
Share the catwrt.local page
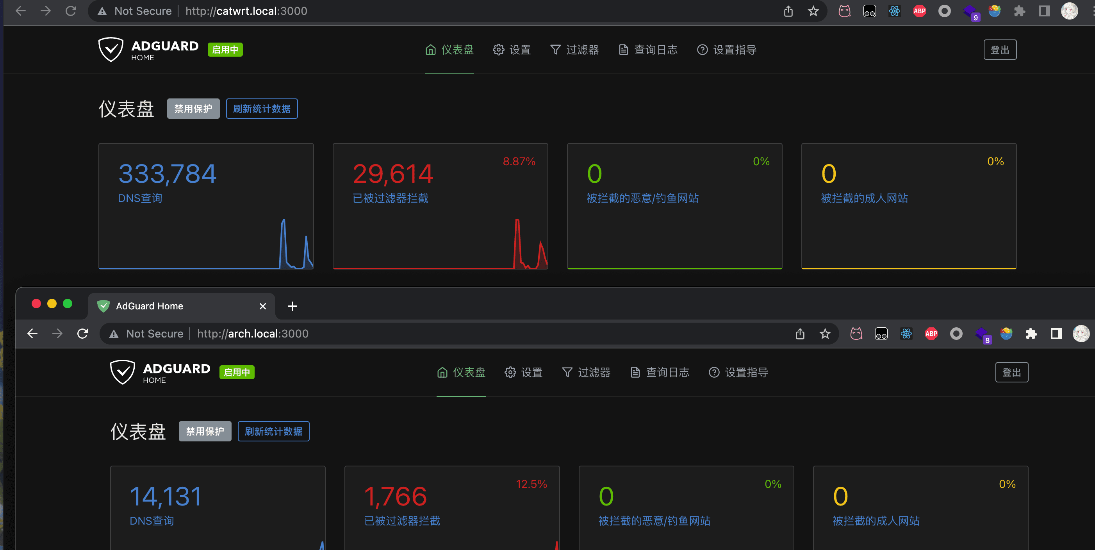[x=788, y=11]
